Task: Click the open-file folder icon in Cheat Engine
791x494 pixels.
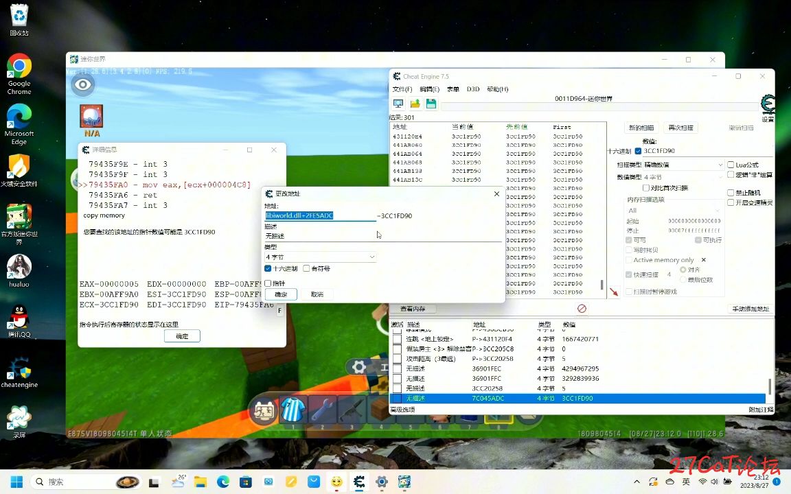Action: 415,104
